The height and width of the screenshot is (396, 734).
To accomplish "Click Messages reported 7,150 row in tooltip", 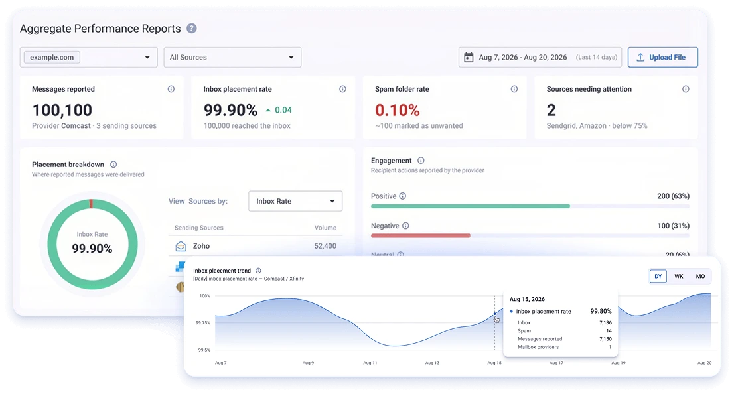I will coord(565,339).
